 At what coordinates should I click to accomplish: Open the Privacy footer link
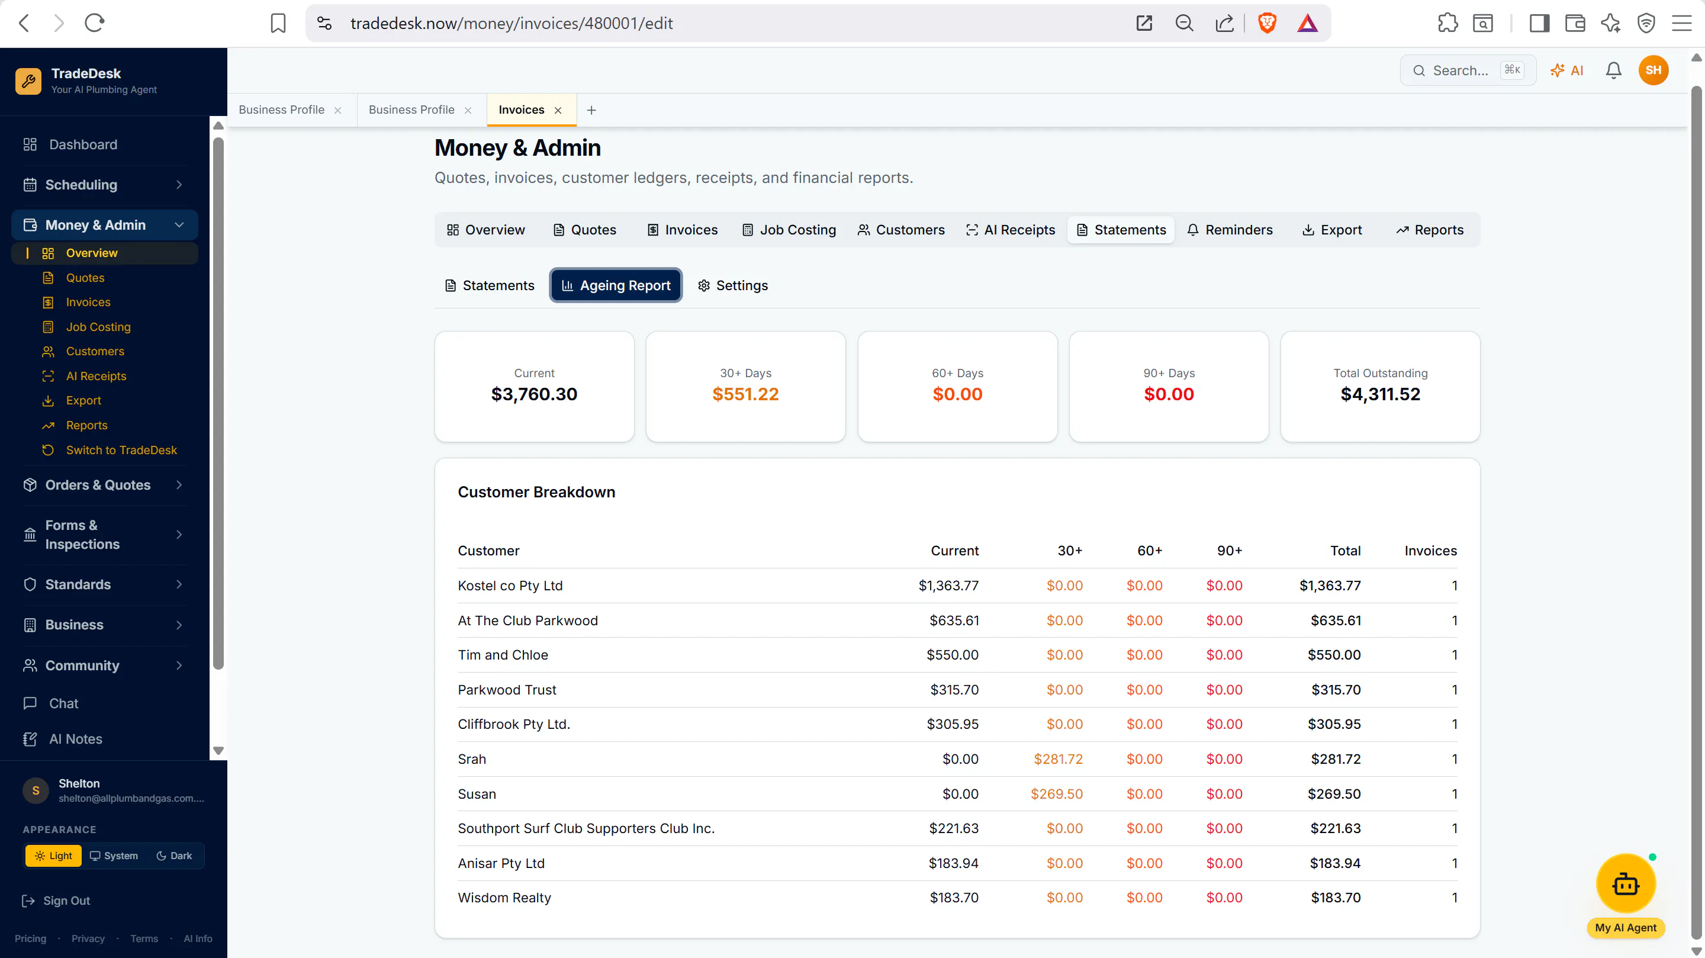click(x=88, y=938)
